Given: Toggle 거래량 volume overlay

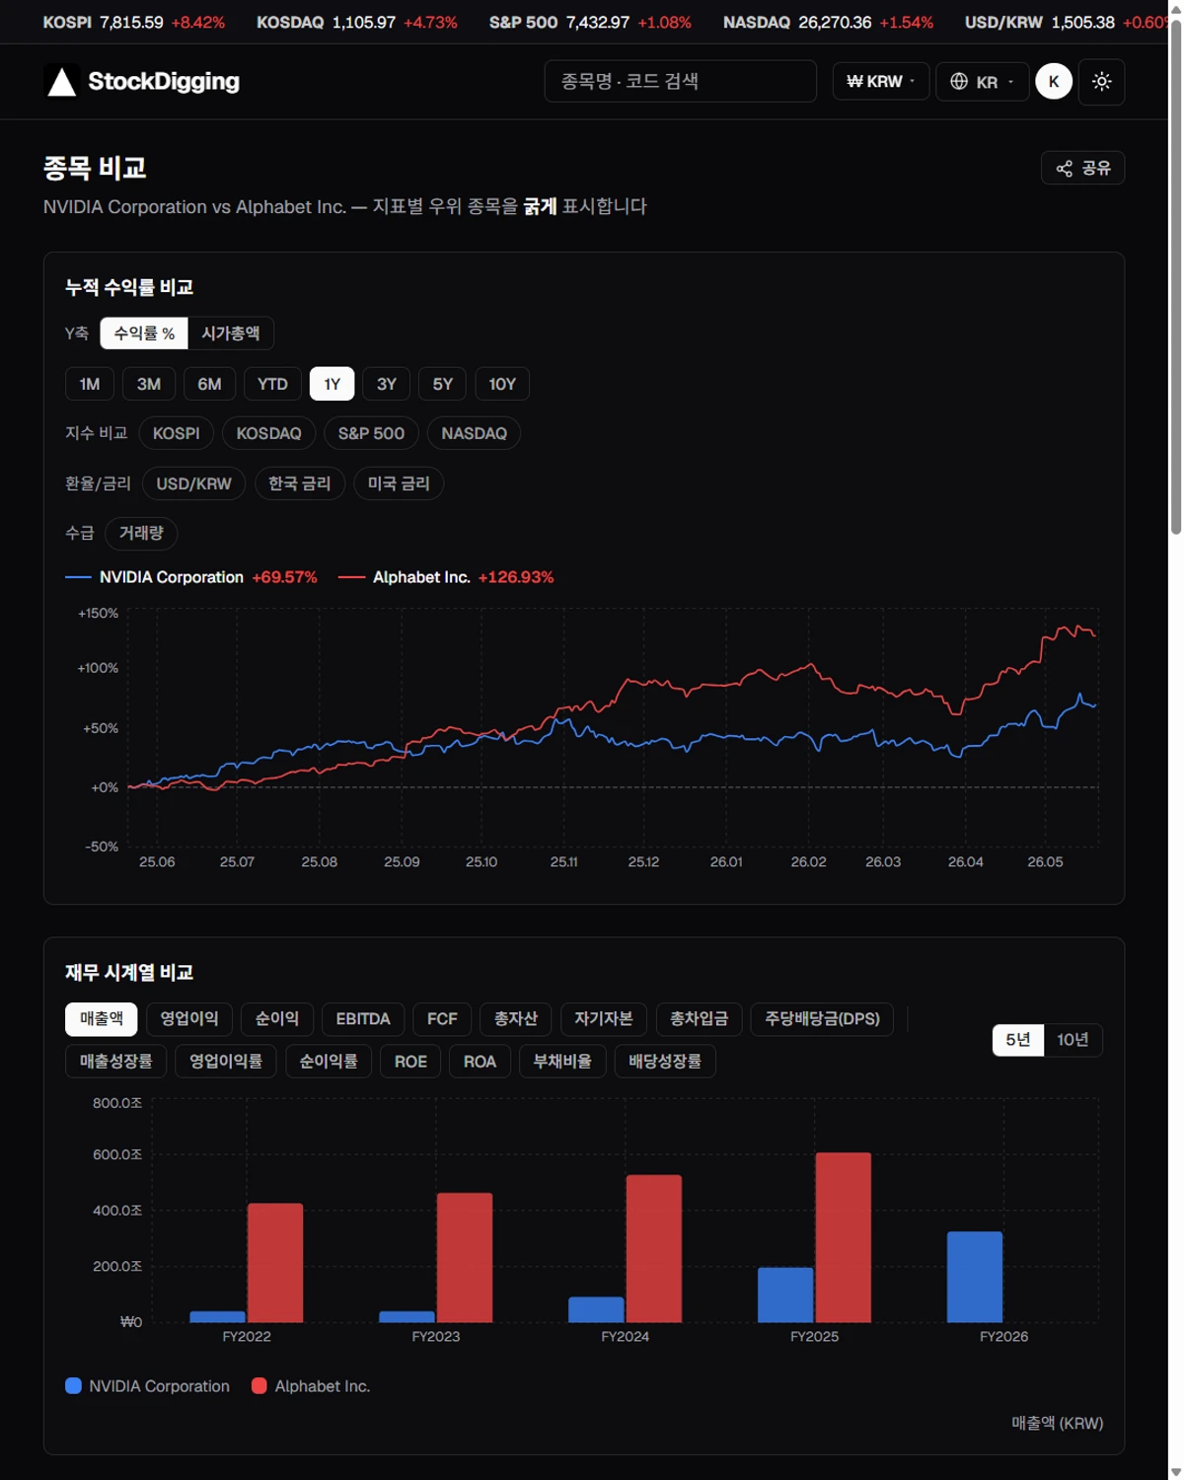Looking at the screenshot, I should 141,533.
